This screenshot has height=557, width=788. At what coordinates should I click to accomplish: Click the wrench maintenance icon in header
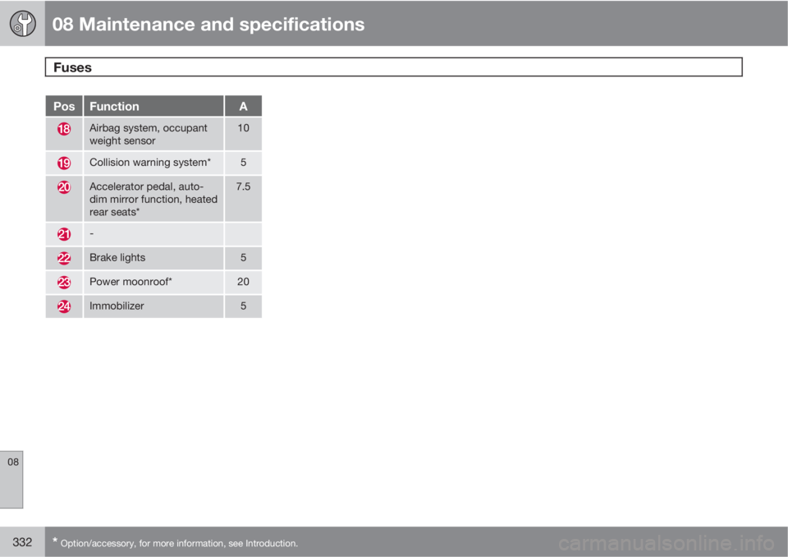pyautogui.click(x=23, y=24)
